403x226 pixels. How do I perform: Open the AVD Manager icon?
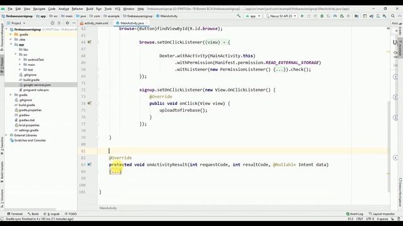(378, 16)
